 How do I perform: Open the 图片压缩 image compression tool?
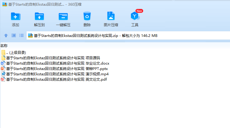(x=111, y=16)
